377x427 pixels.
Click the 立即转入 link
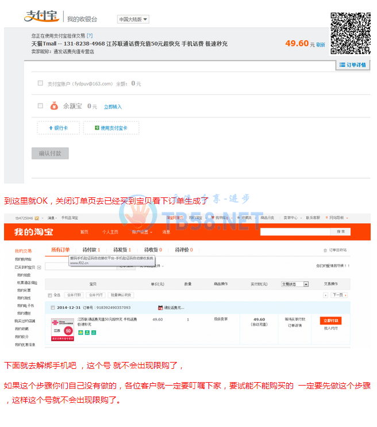point(113,107)
